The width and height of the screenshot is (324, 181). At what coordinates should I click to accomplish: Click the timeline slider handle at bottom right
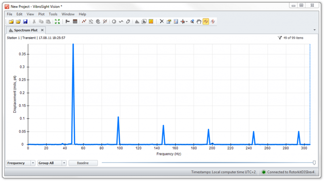314,163
